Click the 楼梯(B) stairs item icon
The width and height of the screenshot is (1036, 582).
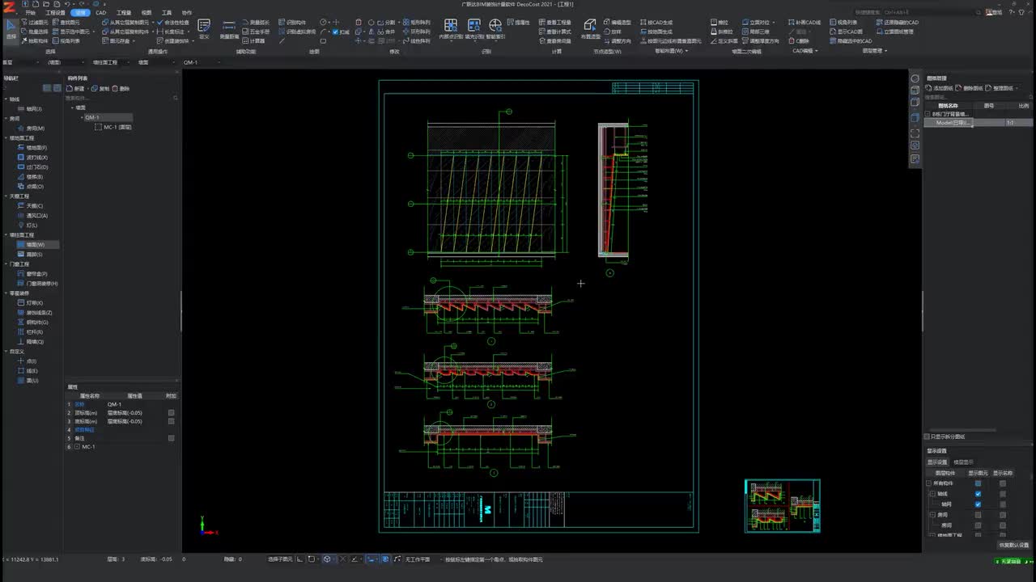[21, 177]
